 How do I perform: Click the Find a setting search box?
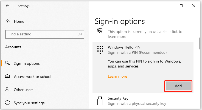click(x=41, y=34)
